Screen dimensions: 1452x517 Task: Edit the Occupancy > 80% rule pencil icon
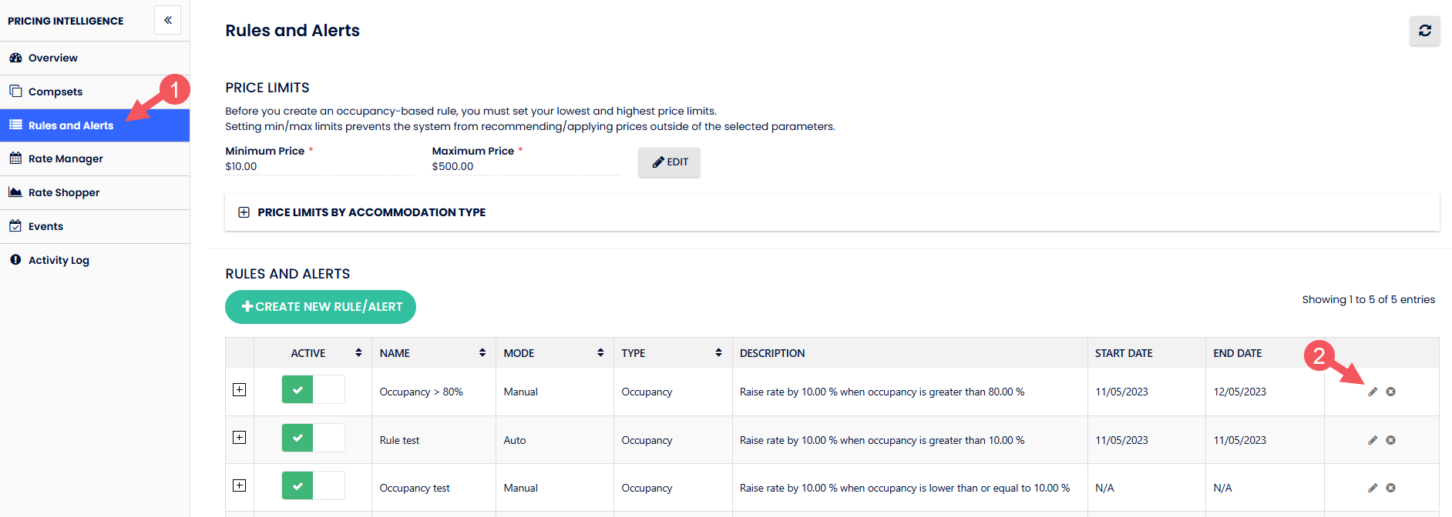(x=1373, y=392)
